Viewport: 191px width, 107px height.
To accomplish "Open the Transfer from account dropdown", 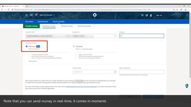I will (x=48, y=36).
